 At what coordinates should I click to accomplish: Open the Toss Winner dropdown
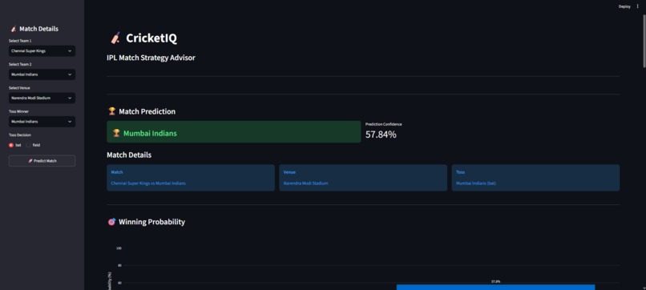coord(42,122)
